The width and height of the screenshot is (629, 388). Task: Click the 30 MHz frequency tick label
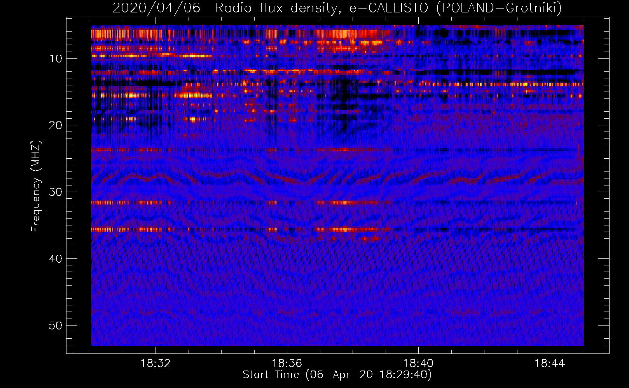point(56,192)
